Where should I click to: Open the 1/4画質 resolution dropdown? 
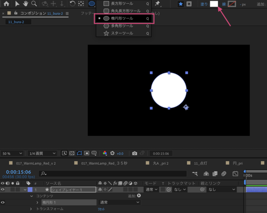(42, 153)
